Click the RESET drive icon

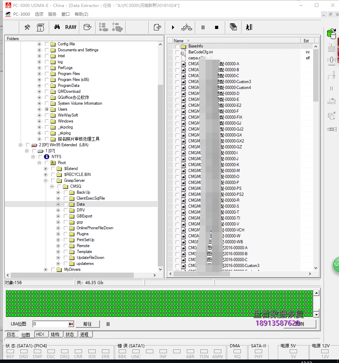(x=332, y=48)
